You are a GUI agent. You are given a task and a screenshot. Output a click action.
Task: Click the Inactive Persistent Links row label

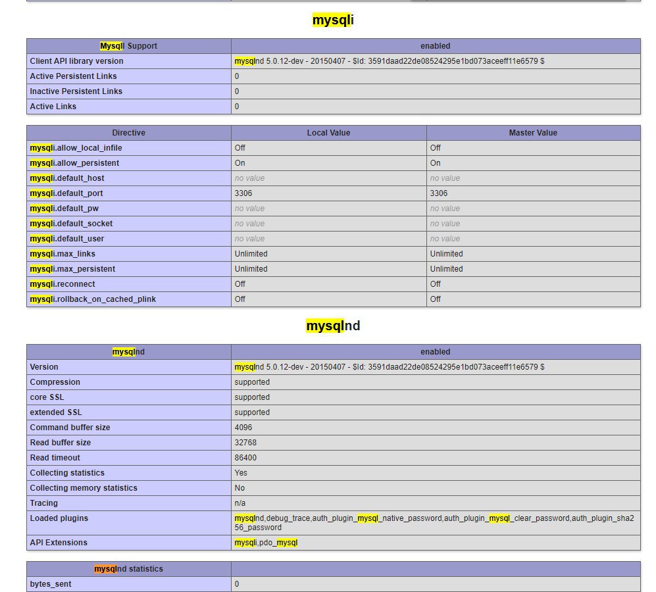pyautogui.click(x=76, y=91)
